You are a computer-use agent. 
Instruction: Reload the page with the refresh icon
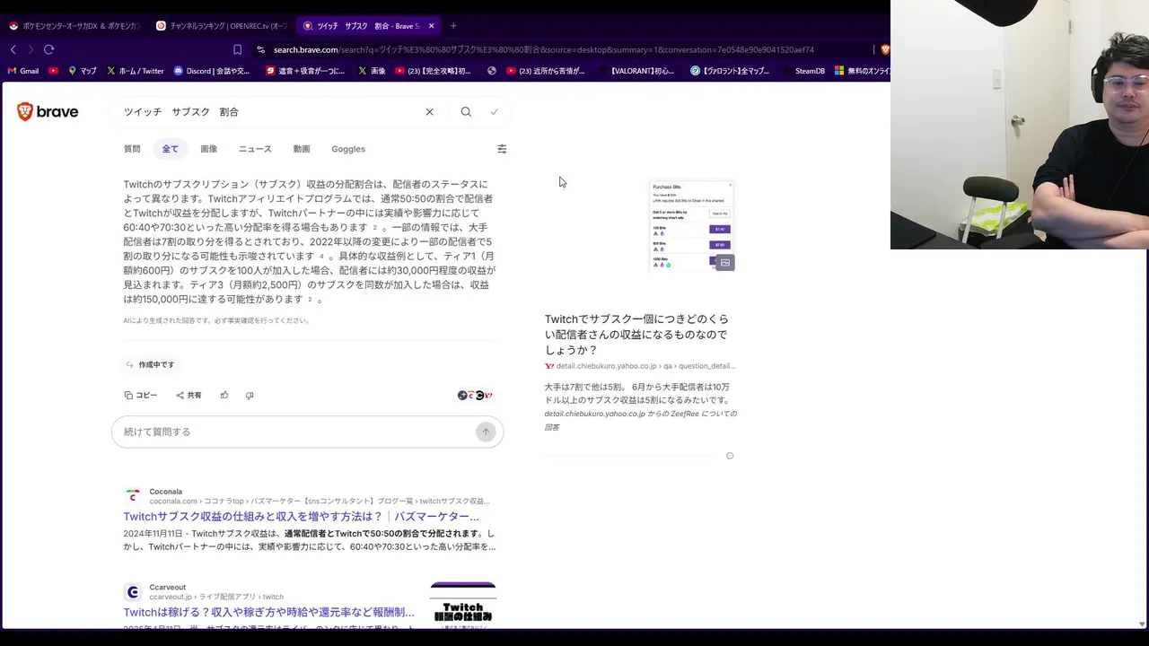click(x=49, y=49)
